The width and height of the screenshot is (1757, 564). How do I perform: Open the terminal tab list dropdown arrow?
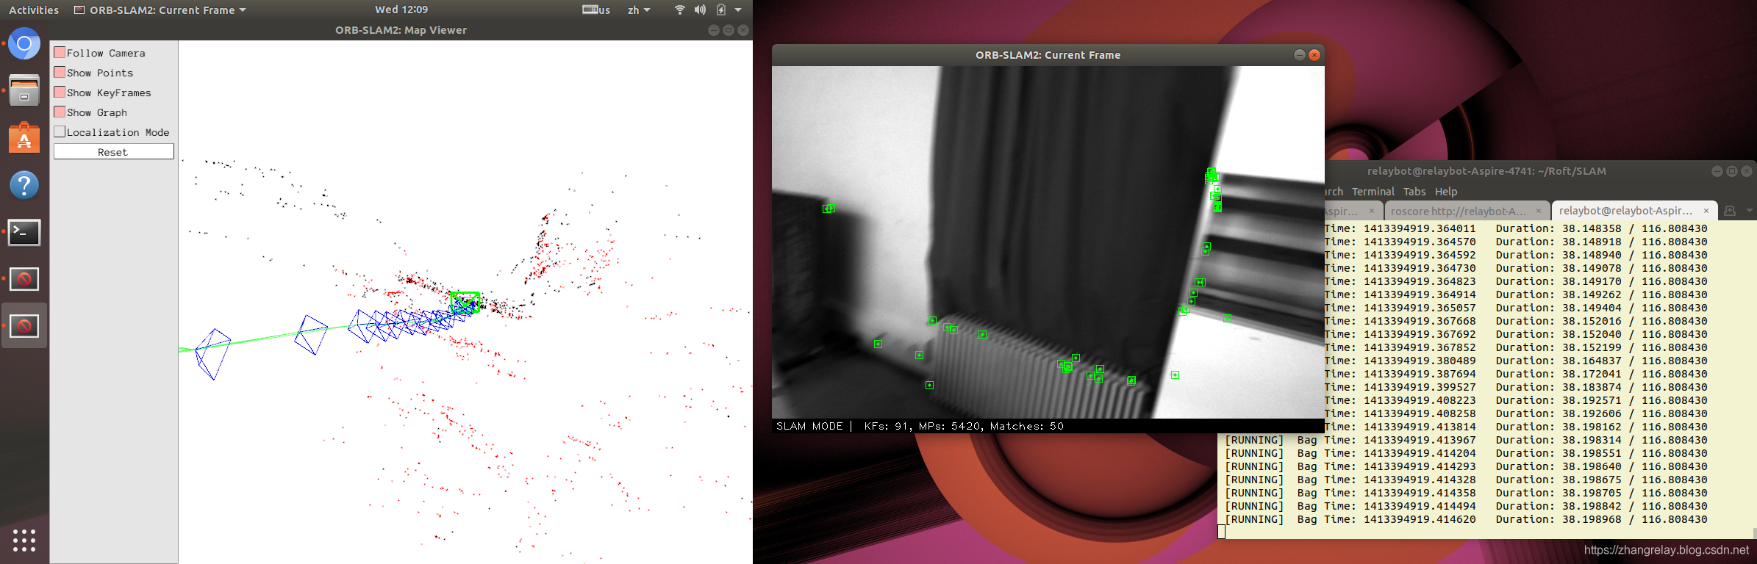1749,211
